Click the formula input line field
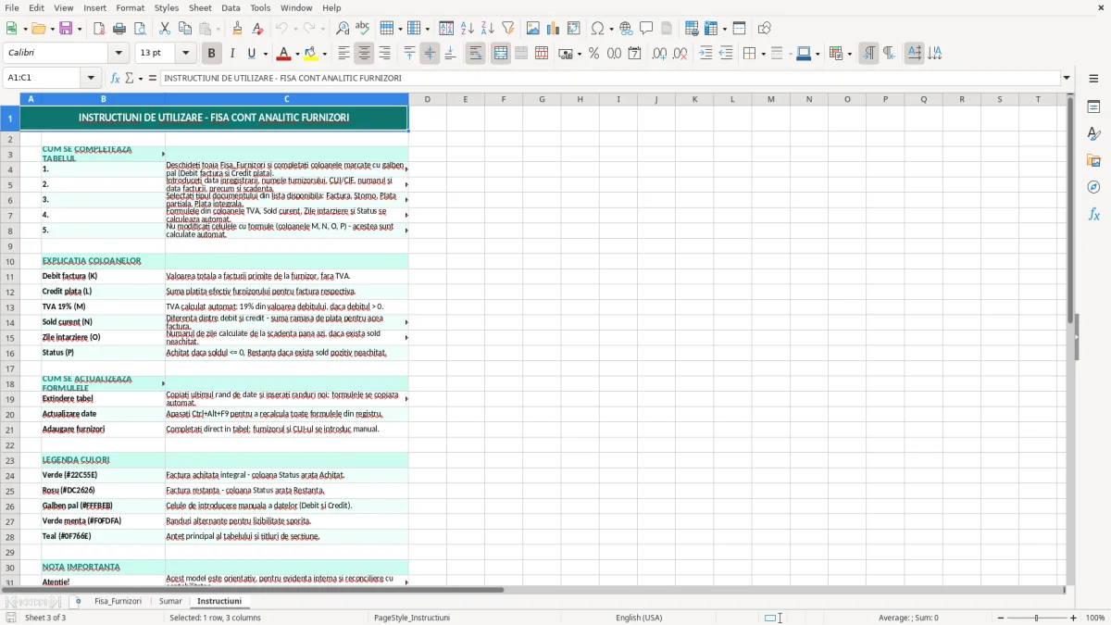1111x625 pixels. pyautogui.click(x=609, y=78)
